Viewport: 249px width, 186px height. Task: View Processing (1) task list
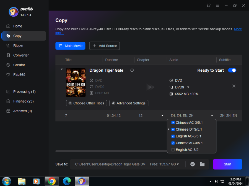24,91
